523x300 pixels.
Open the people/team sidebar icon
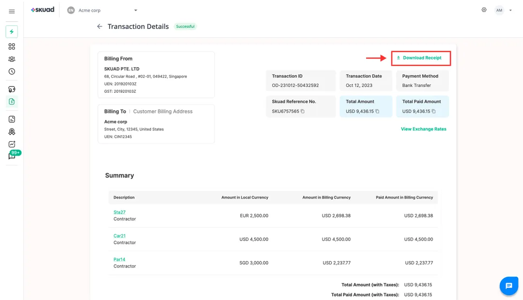[x=12, y=59]
